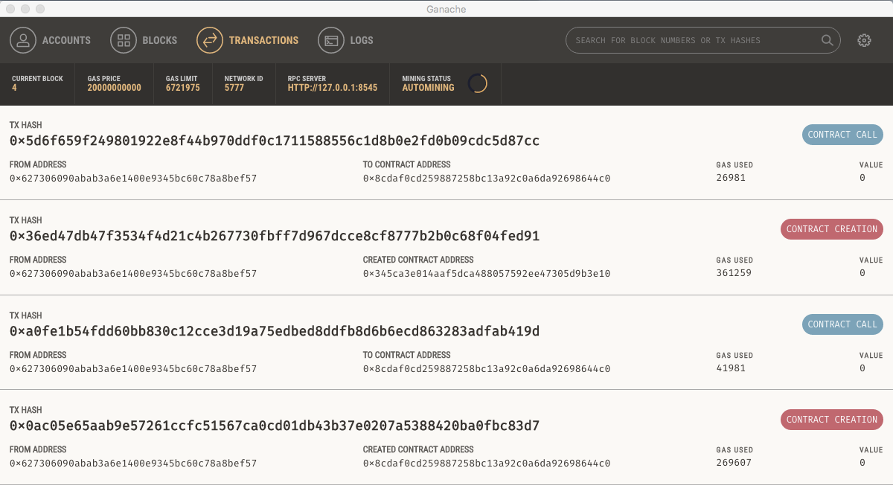Open transaction 0x0ac05e65aab9... hash
Screen dimensions: 893x500
[275, 426]
